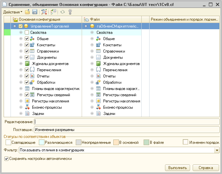The width and height of the screenshot is (222, 174).
Task: Uncheck the Перечисления checkbox
Action: 27,70
